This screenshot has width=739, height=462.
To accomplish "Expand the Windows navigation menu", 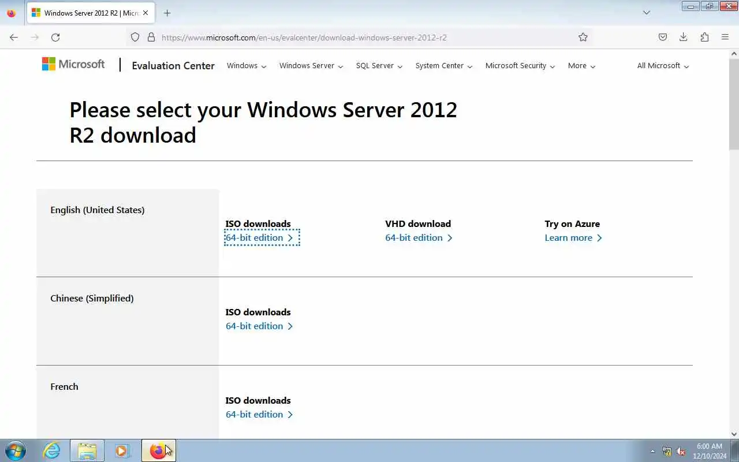I will [x=247, y=66].
